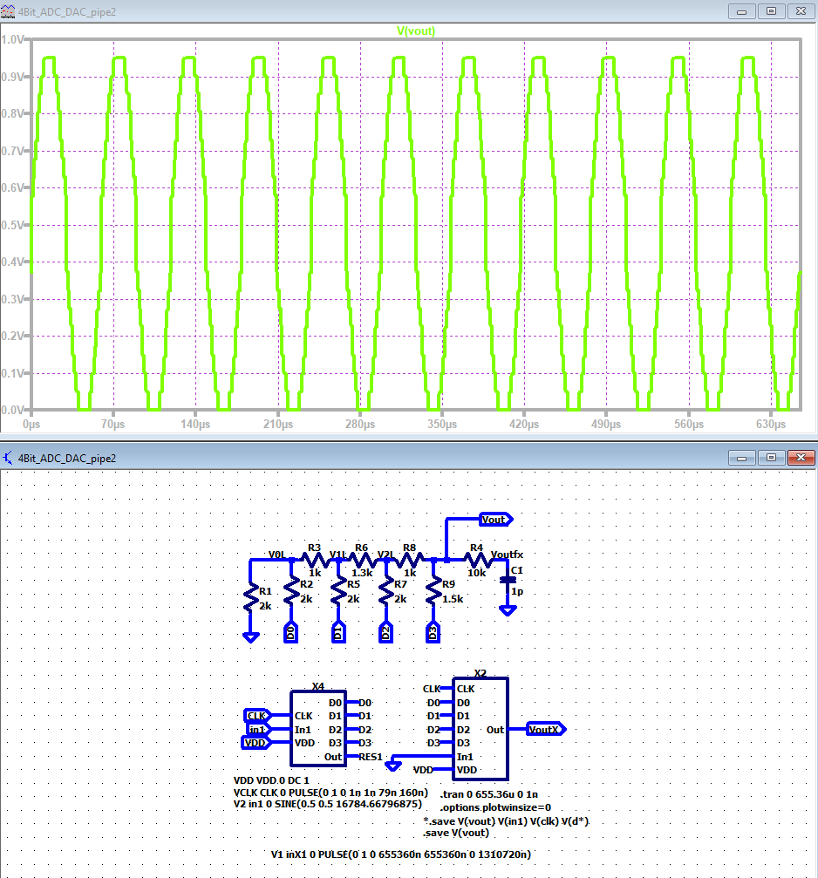Click the voltage axis of the plot
The height and width of the screenshot is (878, 818).
click(x=14, y=227)
